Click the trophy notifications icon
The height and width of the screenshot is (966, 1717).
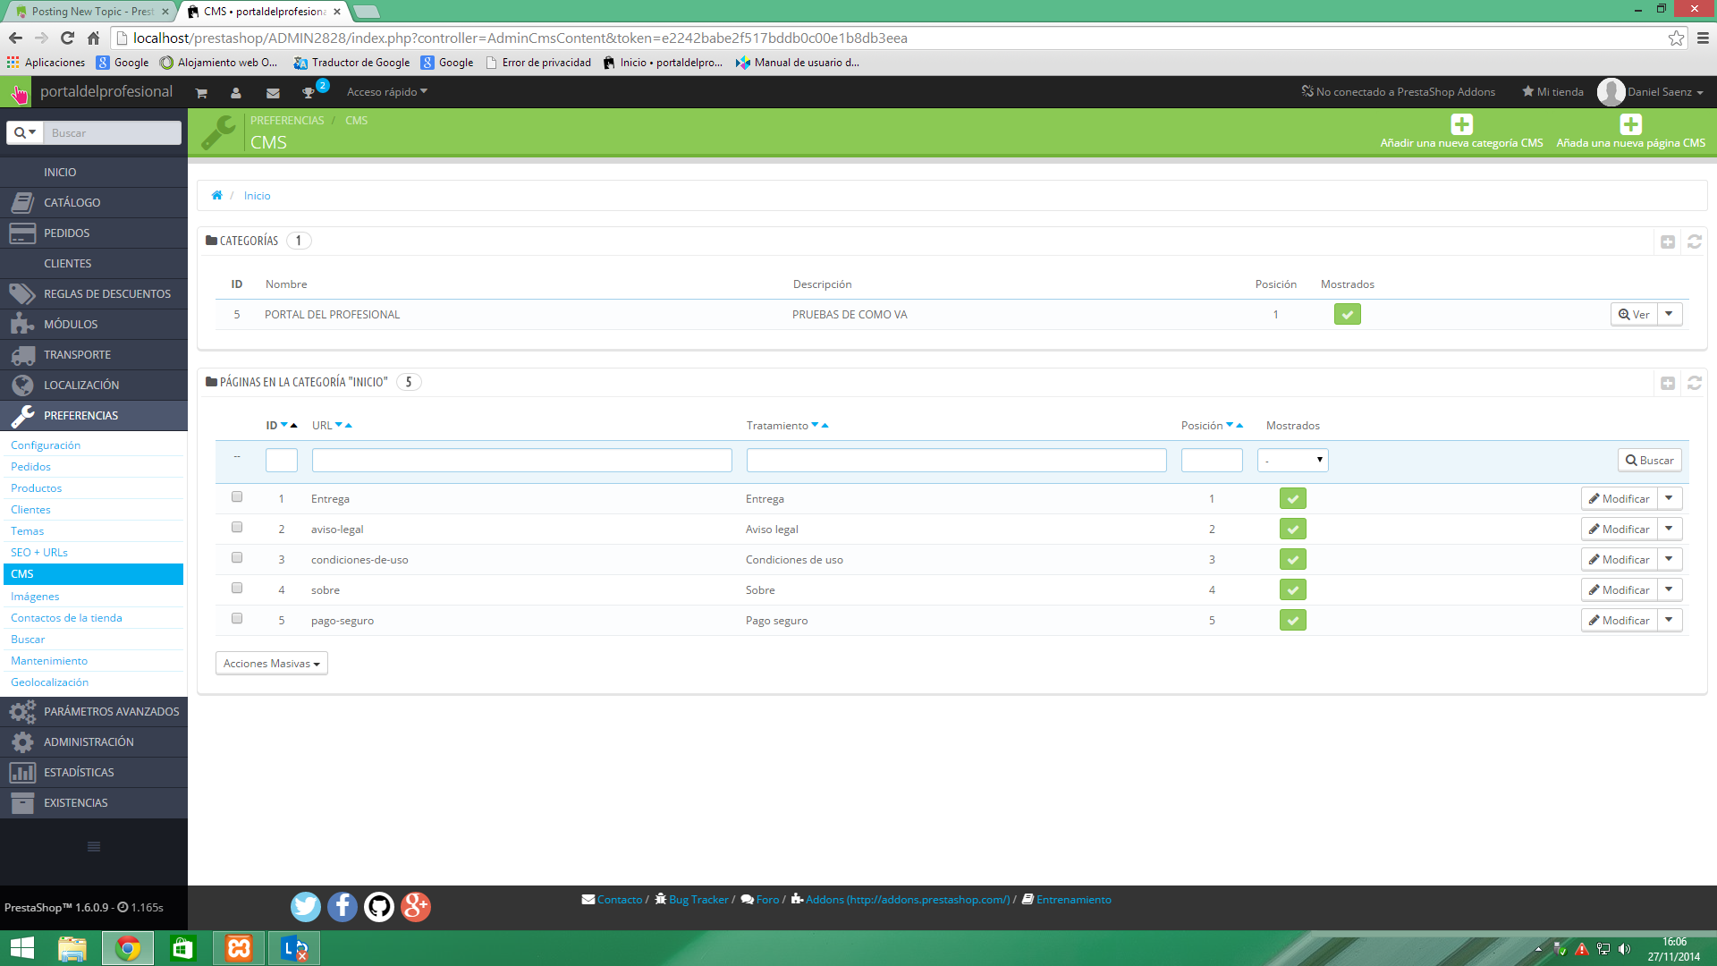click(x=309, y=93)
